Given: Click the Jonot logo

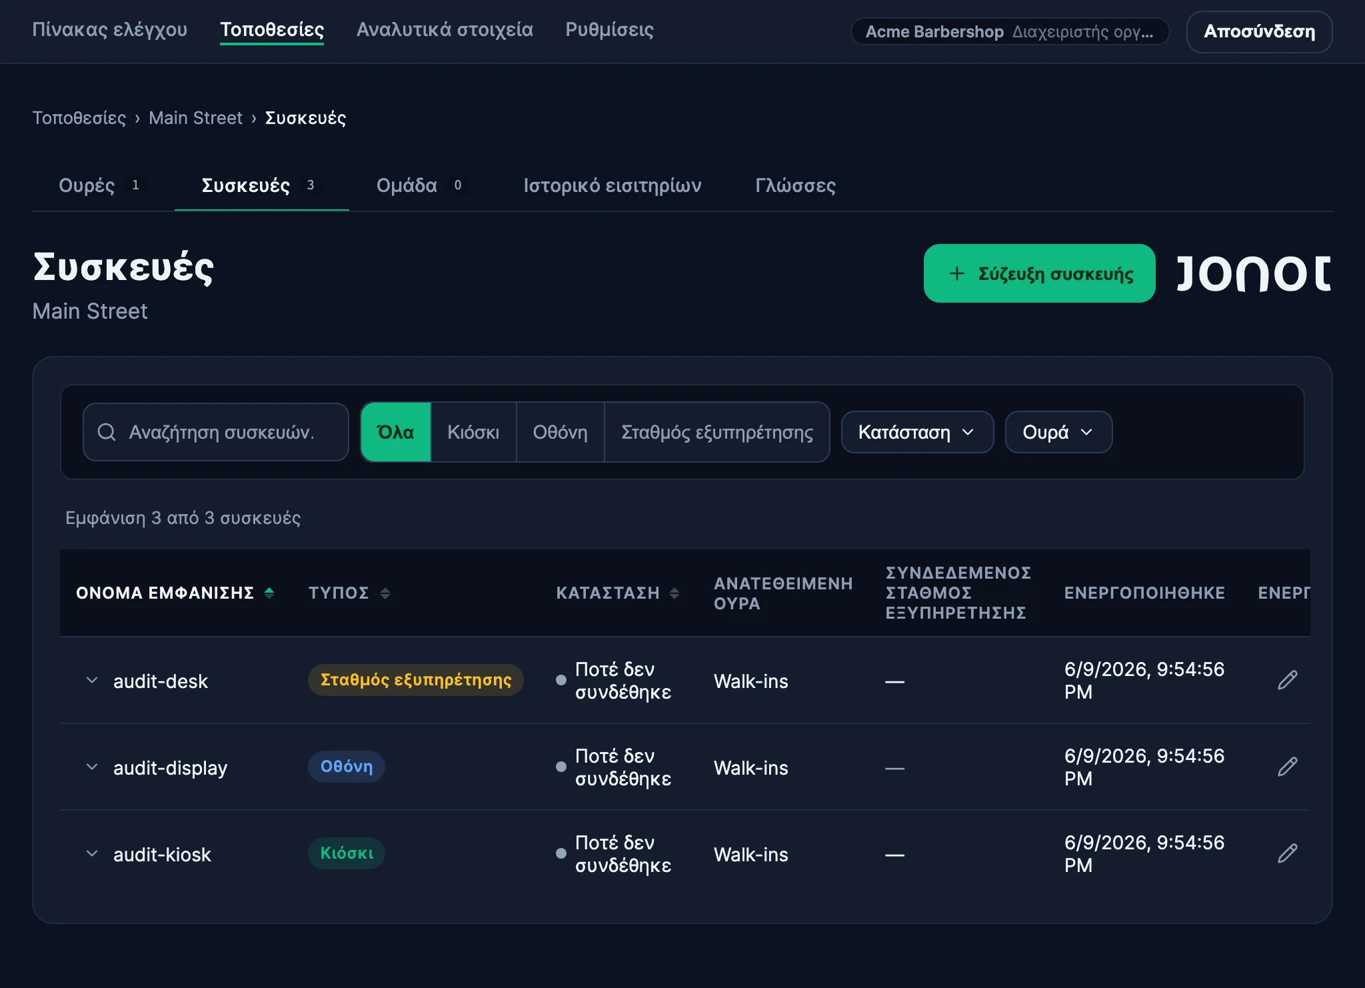Looking at the screenshot, I should tap(1254, 273).
